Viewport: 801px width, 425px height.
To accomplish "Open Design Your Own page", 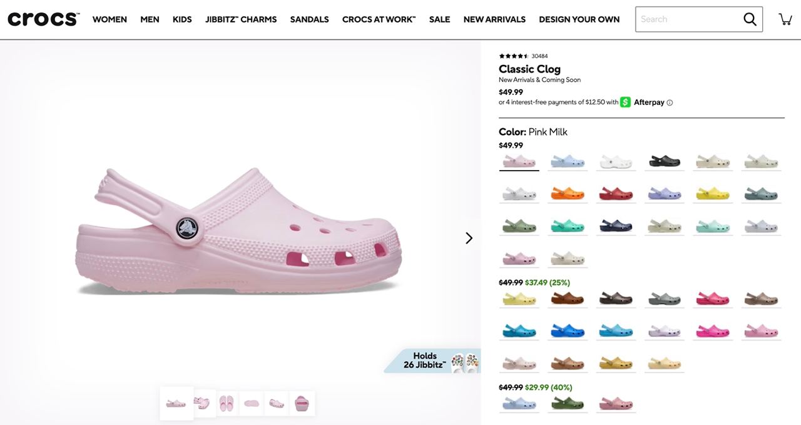I will tap(579, 19).
